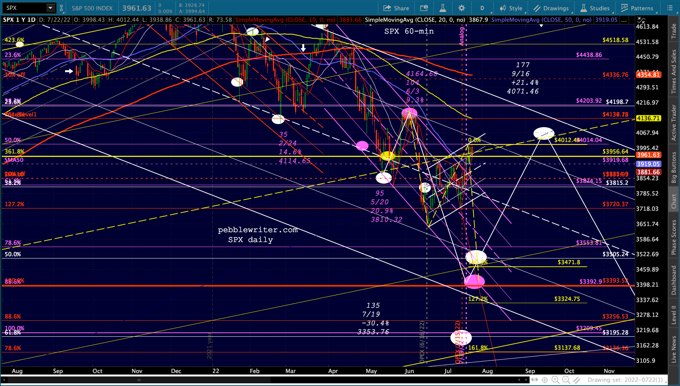The height and width of the screenshot is (386, 680).
Task: Click the $4518.58 level label
Action: pyautogui.click(x=615, y=40)
